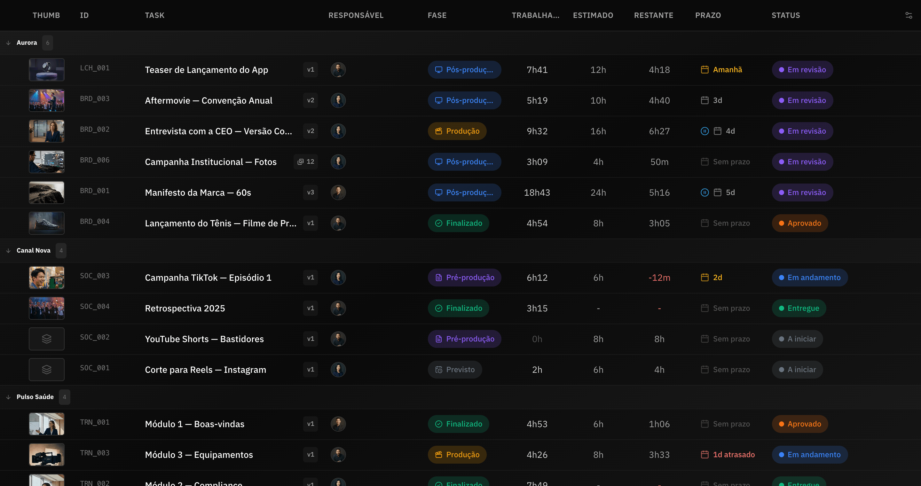Viewport: 921px width, 486px height.
Task: Click the 12 attachments badge on Campanha Institucional
Action: [306, 162]
